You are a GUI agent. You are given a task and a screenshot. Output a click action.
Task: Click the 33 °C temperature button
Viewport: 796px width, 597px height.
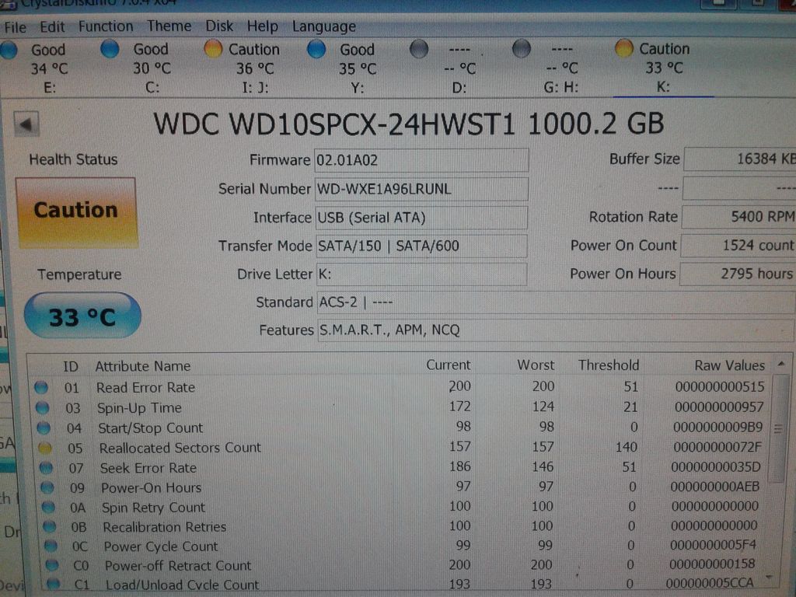(82, 316)
